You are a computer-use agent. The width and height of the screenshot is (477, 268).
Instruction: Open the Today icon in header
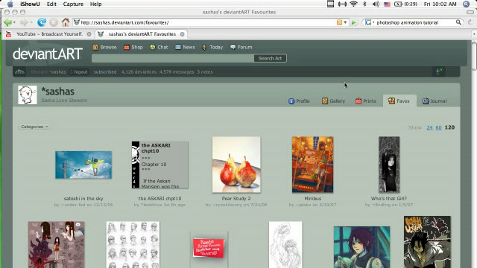[204, 47]
